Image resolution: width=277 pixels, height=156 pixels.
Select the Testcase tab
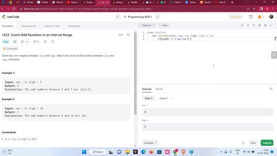(x=147, y=89)
